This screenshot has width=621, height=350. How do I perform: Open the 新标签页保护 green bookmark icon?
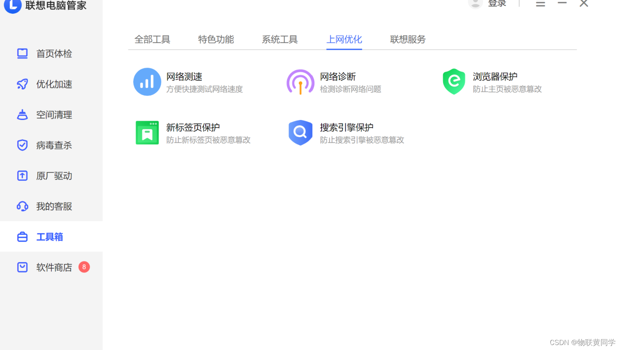pyautogui.click(x=147, y=133)
